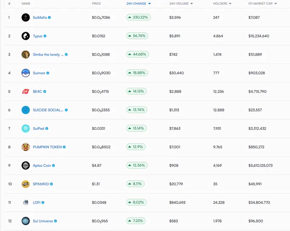The width and height of the screenshot is (290, 231).
Task: Click verified badge next to PUMPKIN TOKEN
Action: [64, 147]
